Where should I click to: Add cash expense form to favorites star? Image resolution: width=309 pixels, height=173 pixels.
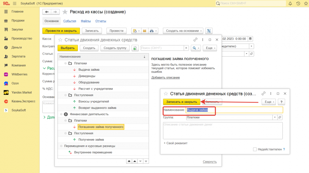coord(65,12)
